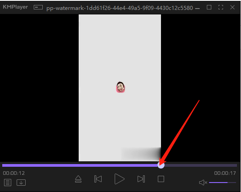Click the face sticker in the video
This screenshot has width=241, height=192.
pos(120,87)
